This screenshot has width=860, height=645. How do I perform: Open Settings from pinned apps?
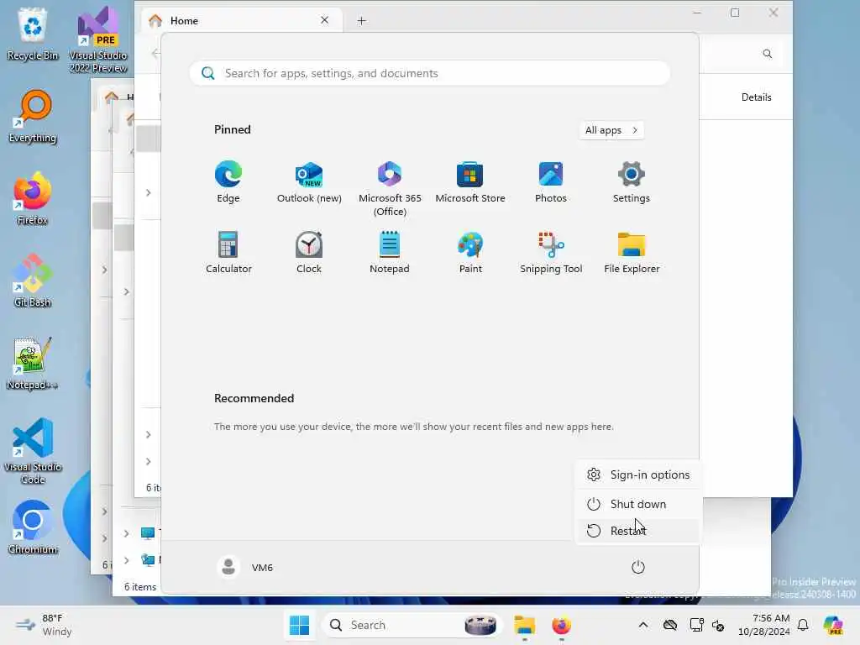pyautogui.click(x=632, y=181)
